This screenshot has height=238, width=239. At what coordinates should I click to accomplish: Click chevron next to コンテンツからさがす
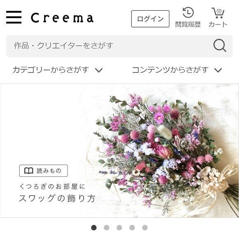click(218, 70)
